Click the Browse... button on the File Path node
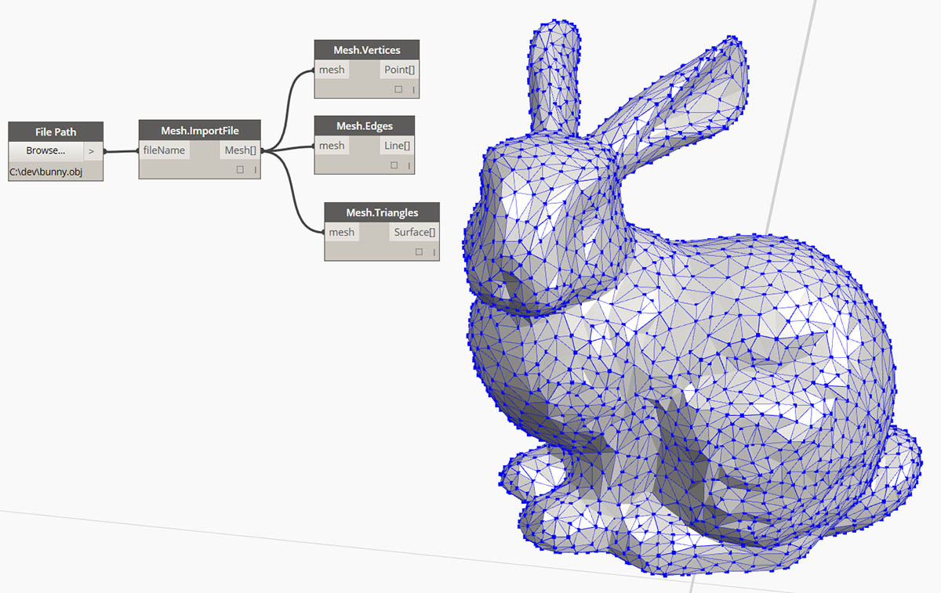Image resolution: width=941 pixels, height=593 pixels. coord(45,150)
